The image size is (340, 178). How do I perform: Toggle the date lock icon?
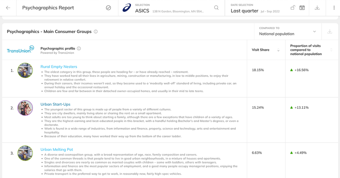click(293, 8)
